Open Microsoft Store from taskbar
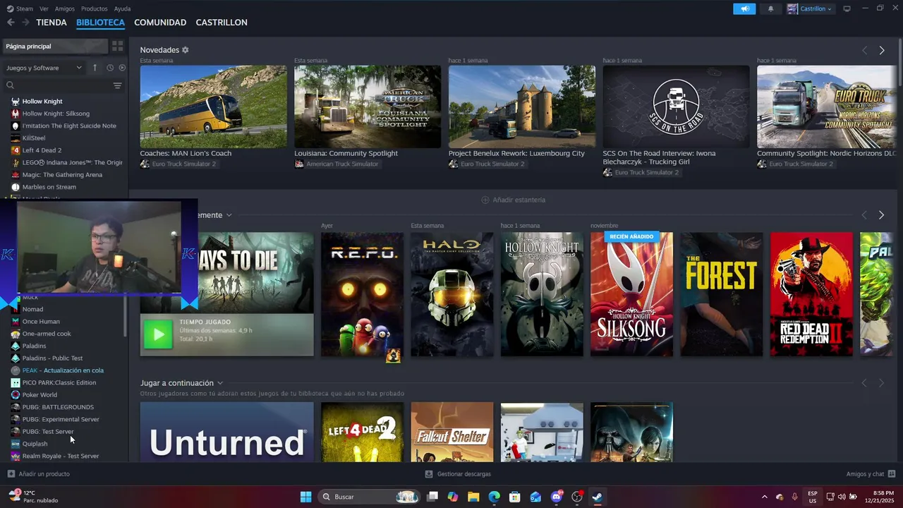Viewport: 903px width, 508px height. 515,497
